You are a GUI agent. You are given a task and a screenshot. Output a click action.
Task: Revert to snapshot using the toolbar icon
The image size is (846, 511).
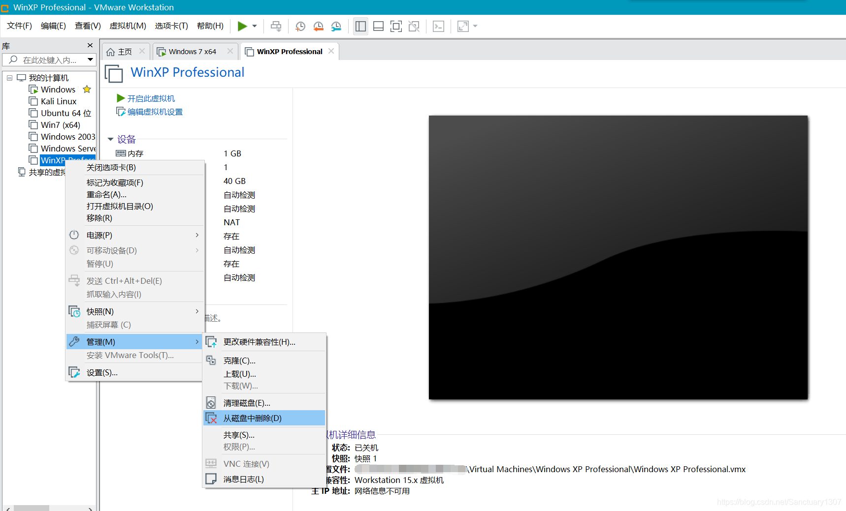[x=319, y=26]
